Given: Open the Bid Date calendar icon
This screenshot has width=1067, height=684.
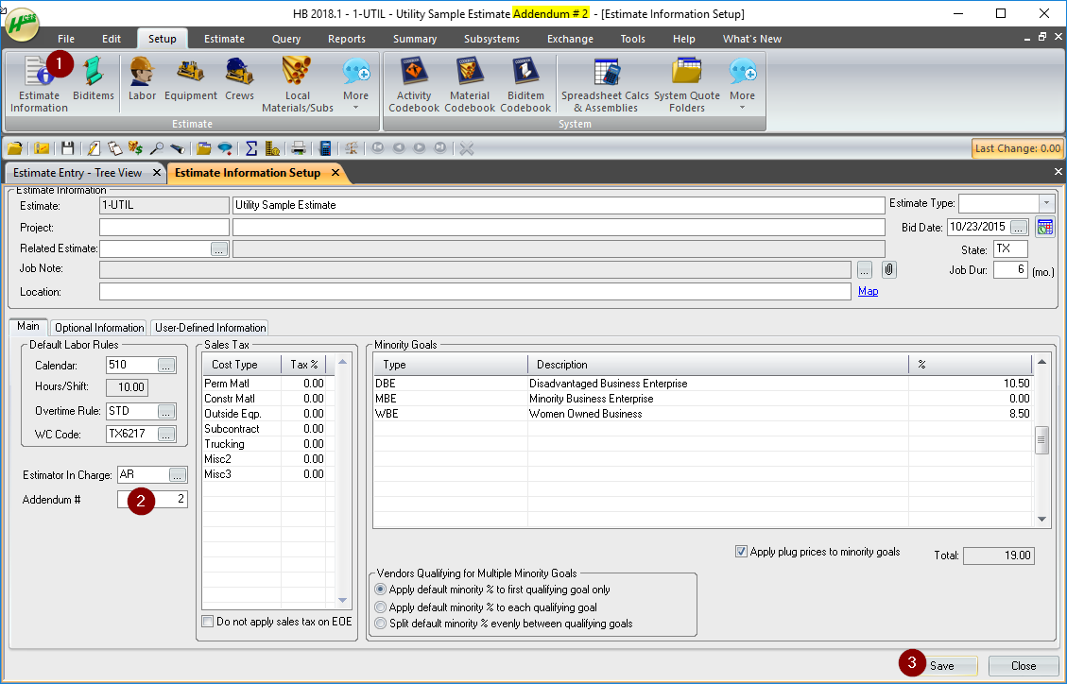Looking at the screenshot, I should coord(1044,227).
